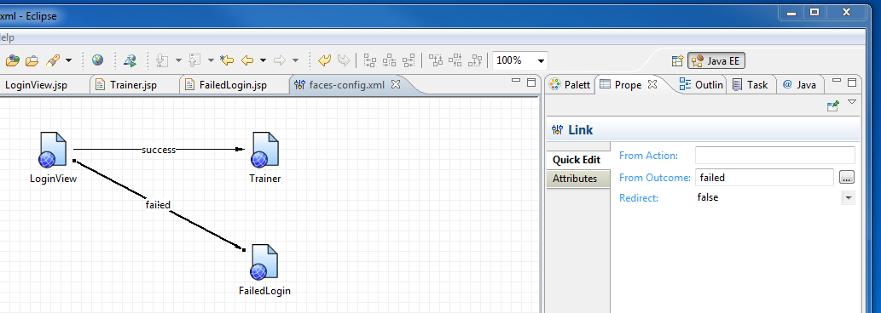Screen dimensions: 881x313
Task: Minimize the Properties view panel
Action: pyautogui.click(x=837, y=83)
